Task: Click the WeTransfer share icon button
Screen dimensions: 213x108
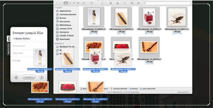Action: [16, 77]
